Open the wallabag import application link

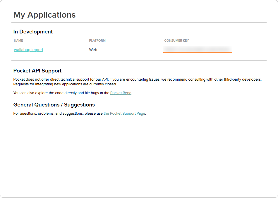point(29,50)
